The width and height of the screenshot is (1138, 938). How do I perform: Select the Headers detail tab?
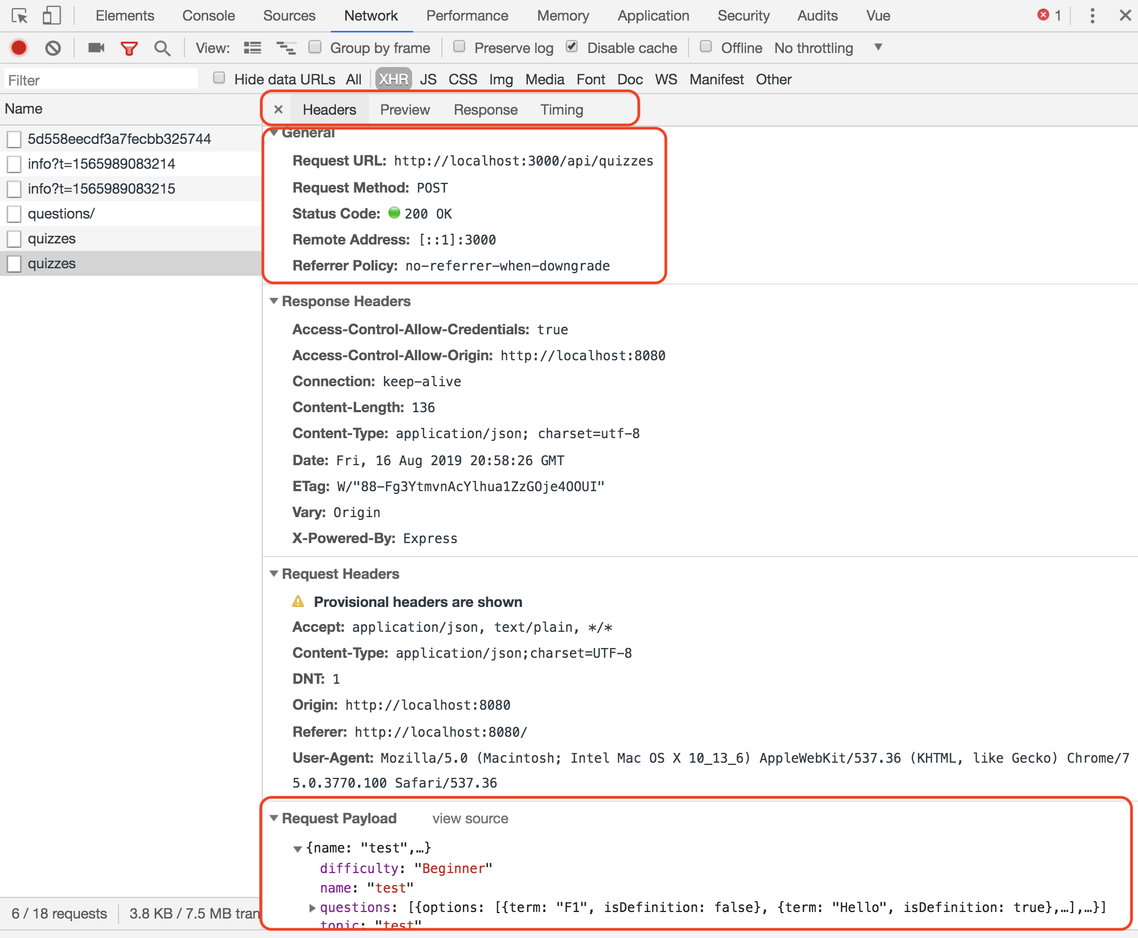(x=329, y=110)
